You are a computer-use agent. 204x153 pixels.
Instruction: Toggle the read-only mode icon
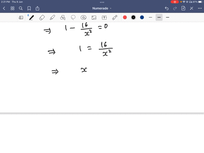pos(21,17)
